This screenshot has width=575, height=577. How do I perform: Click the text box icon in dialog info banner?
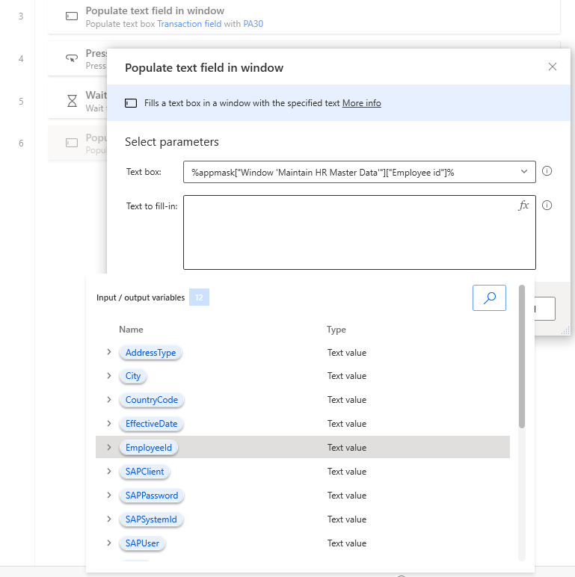131,103
